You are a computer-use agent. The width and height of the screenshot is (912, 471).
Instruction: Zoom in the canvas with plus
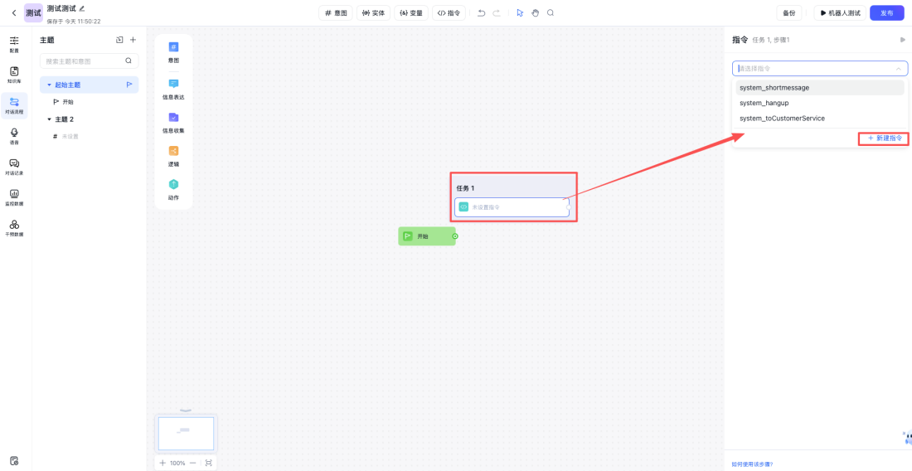point(163,463)
